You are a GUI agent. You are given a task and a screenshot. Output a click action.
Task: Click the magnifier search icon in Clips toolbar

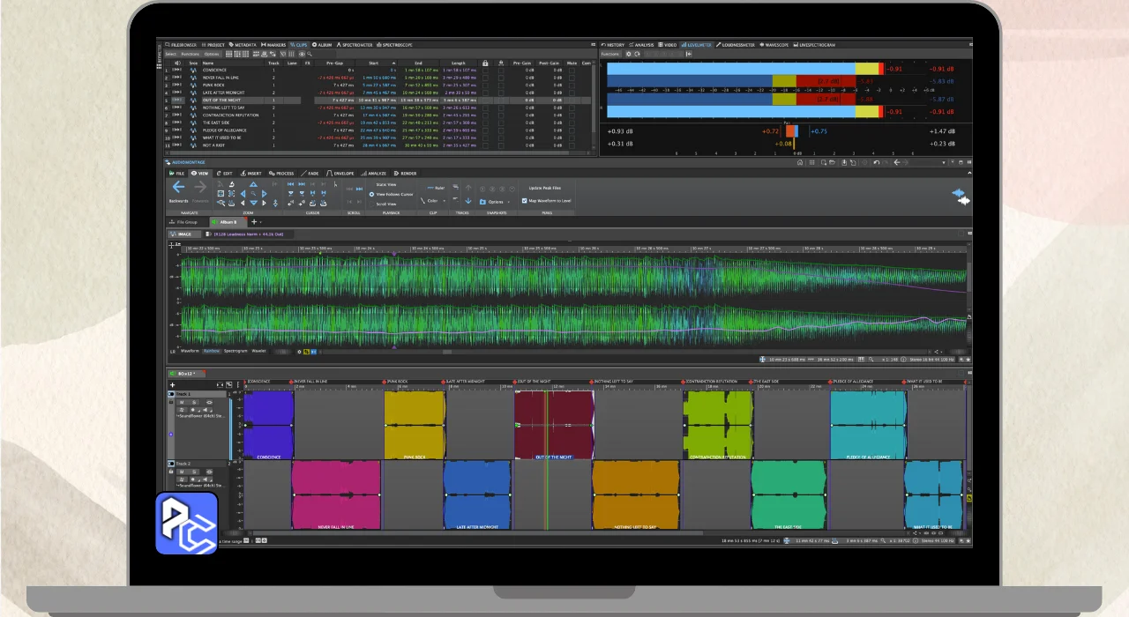coord(310,54)
